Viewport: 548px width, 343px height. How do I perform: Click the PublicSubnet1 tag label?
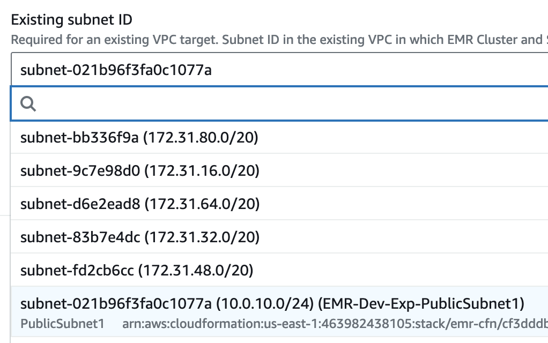(63, 324)
